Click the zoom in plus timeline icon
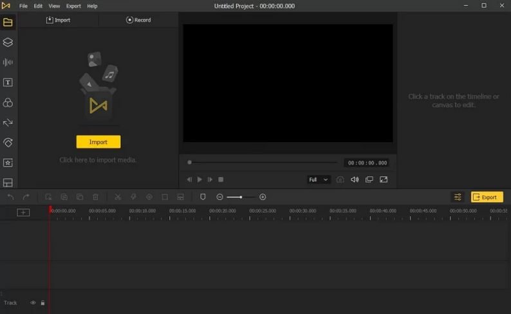 point(263,197)
